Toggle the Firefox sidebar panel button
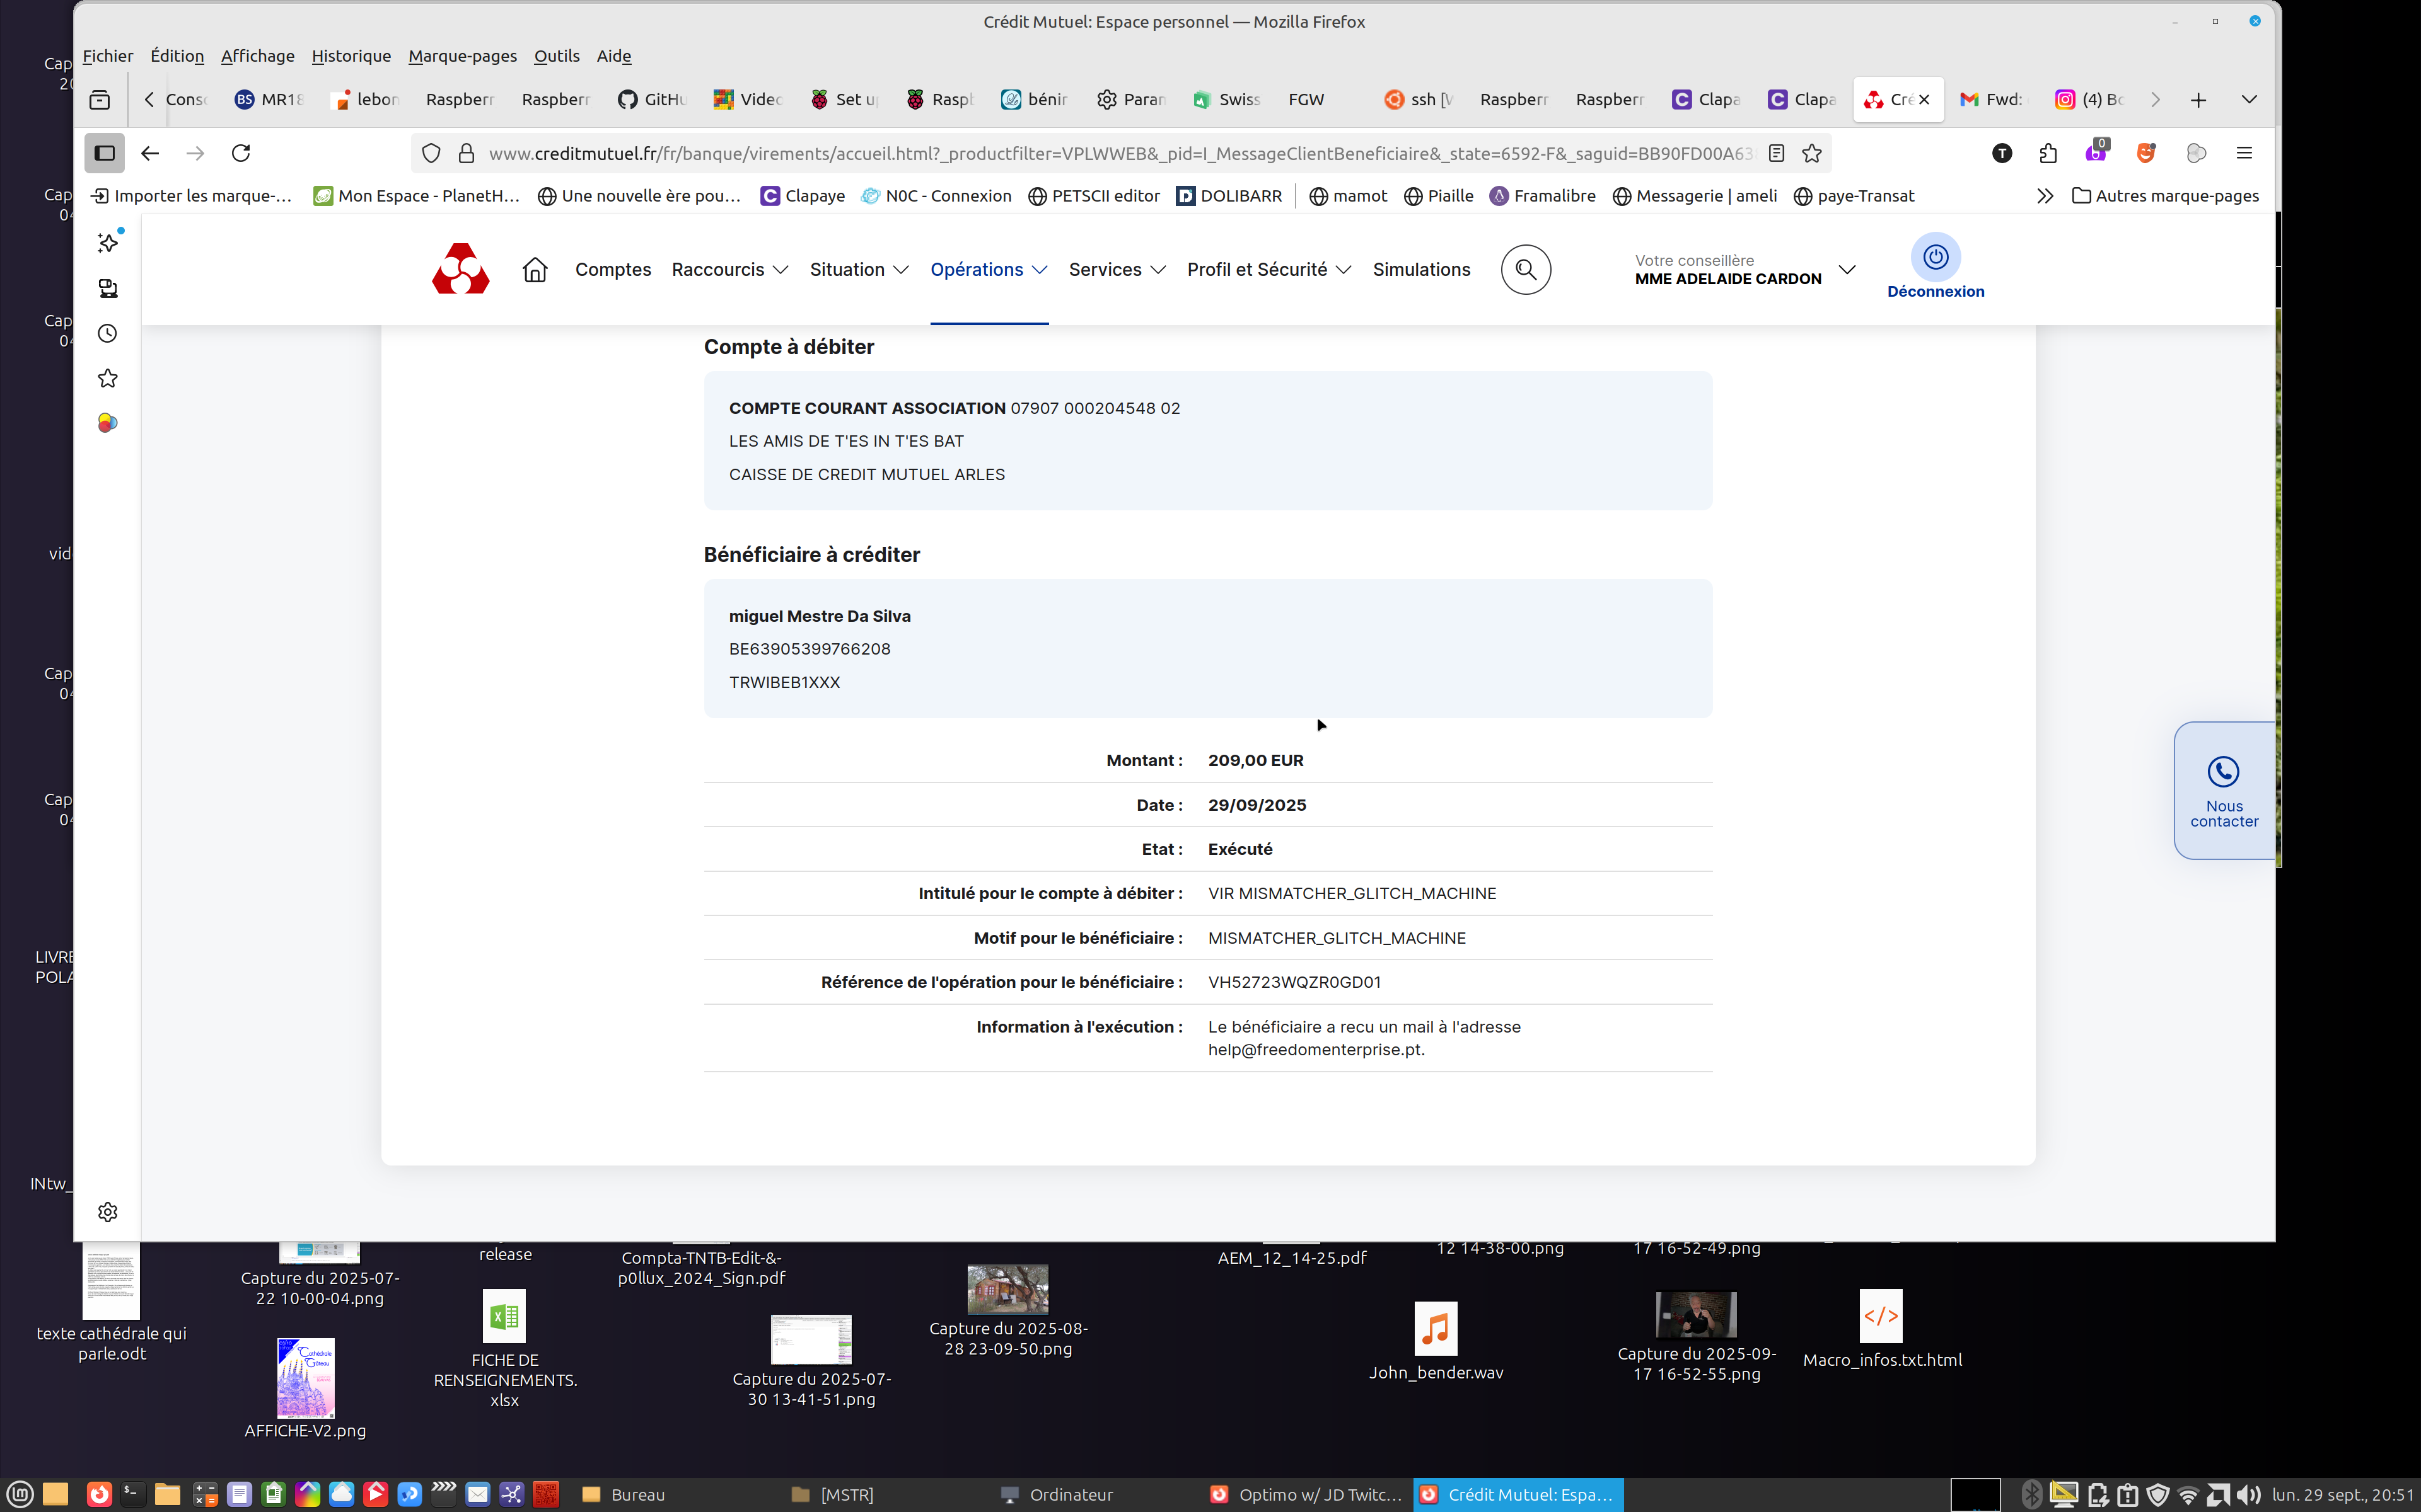2421x1512 pixels. [x=104, y=153]
